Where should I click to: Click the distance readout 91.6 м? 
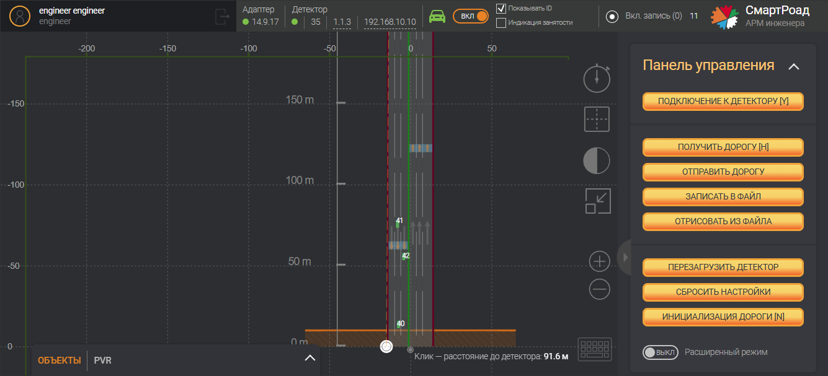pyautogui.click(x=556, y=356)
